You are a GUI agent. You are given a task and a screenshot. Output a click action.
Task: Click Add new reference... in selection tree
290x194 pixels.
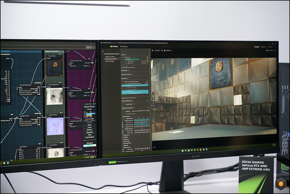pos(131,87)
